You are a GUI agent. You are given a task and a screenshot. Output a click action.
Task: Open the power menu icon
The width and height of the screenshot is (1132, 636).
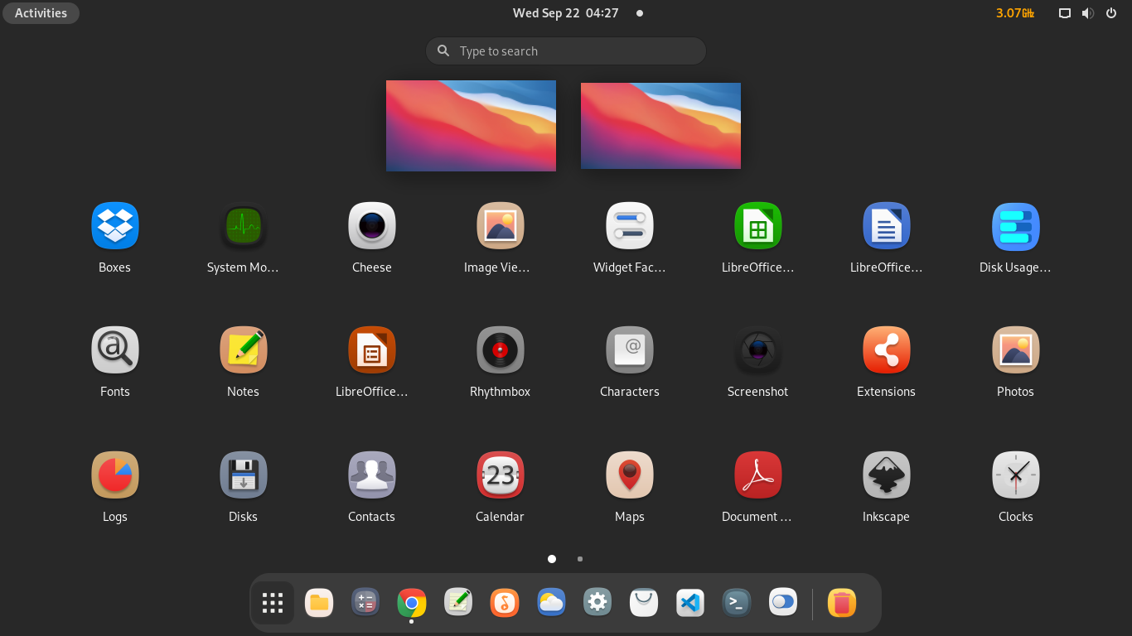[x=1111, y=13]
